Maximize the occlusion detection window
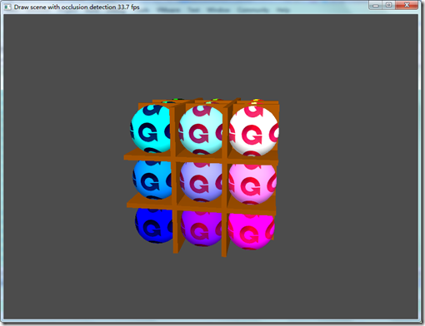The height and width of the screenshot is (326, 425). pos(388,5)
